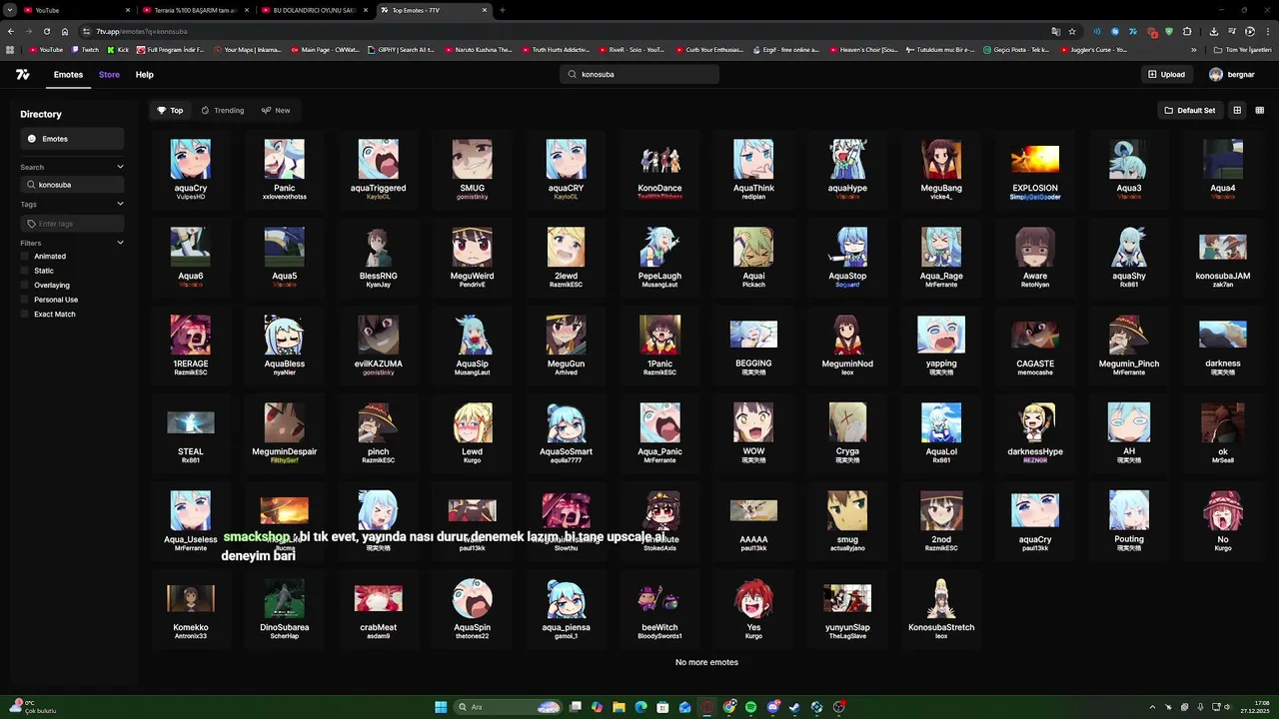
Task: Open the Help page
Action: coord(145,75)
